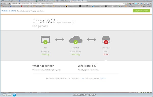153x97 pixels.
Task: Click the host server icon with red X
Action: pyautogui.click(x=106, y=40)
